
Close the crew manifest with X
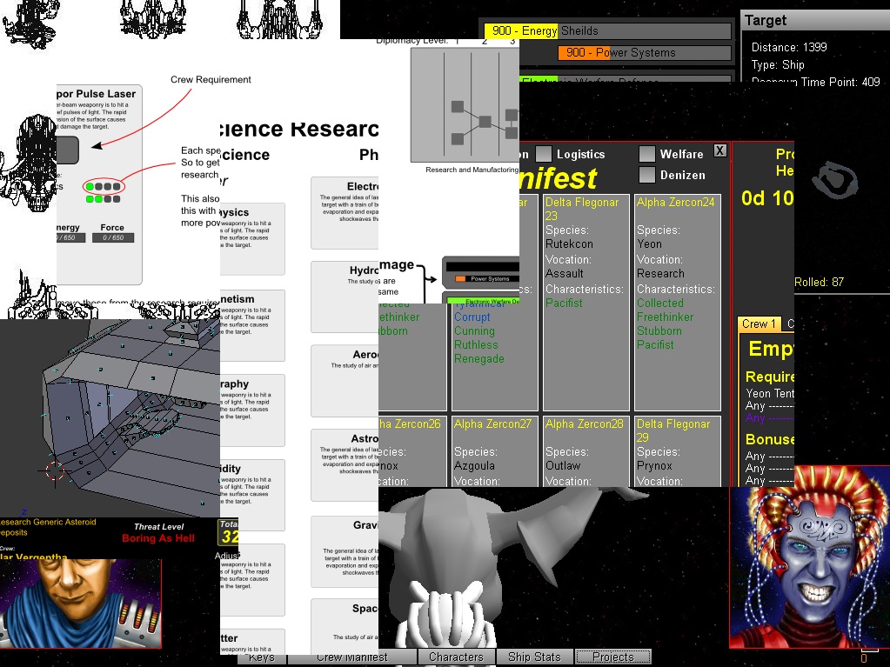pos(719,150)
